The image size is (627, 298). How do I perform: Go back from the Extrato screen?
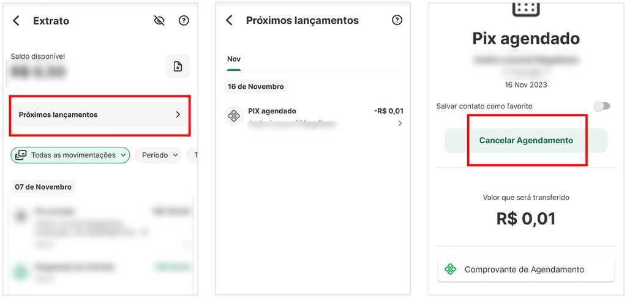click(x=16, y=21)
